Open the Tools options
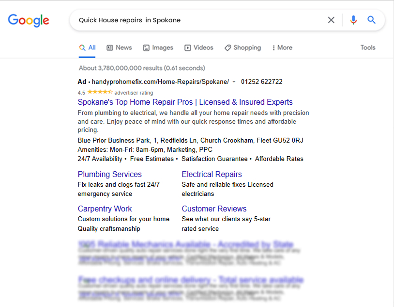Screen dimensions: 394x307 coord(368,48)
